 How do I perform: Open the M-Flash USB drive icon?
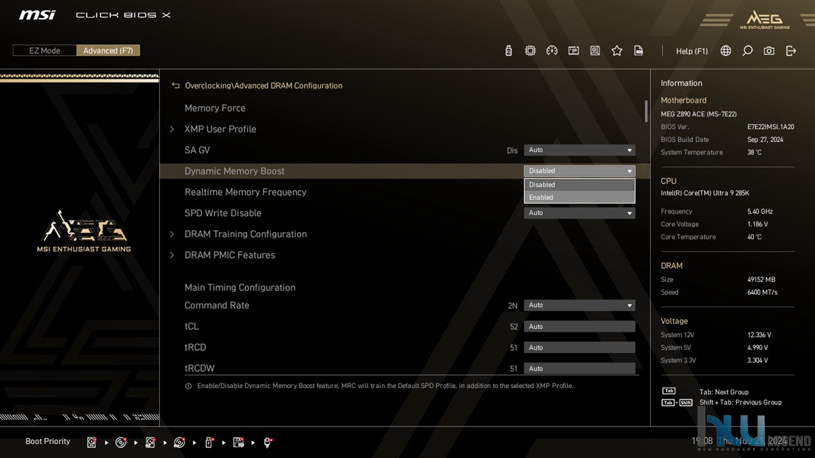[x=509, y=51]
